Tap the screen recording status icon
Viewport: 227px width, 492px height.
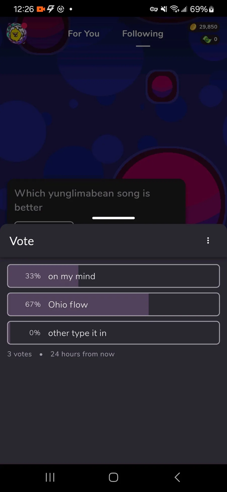[41, 9]
